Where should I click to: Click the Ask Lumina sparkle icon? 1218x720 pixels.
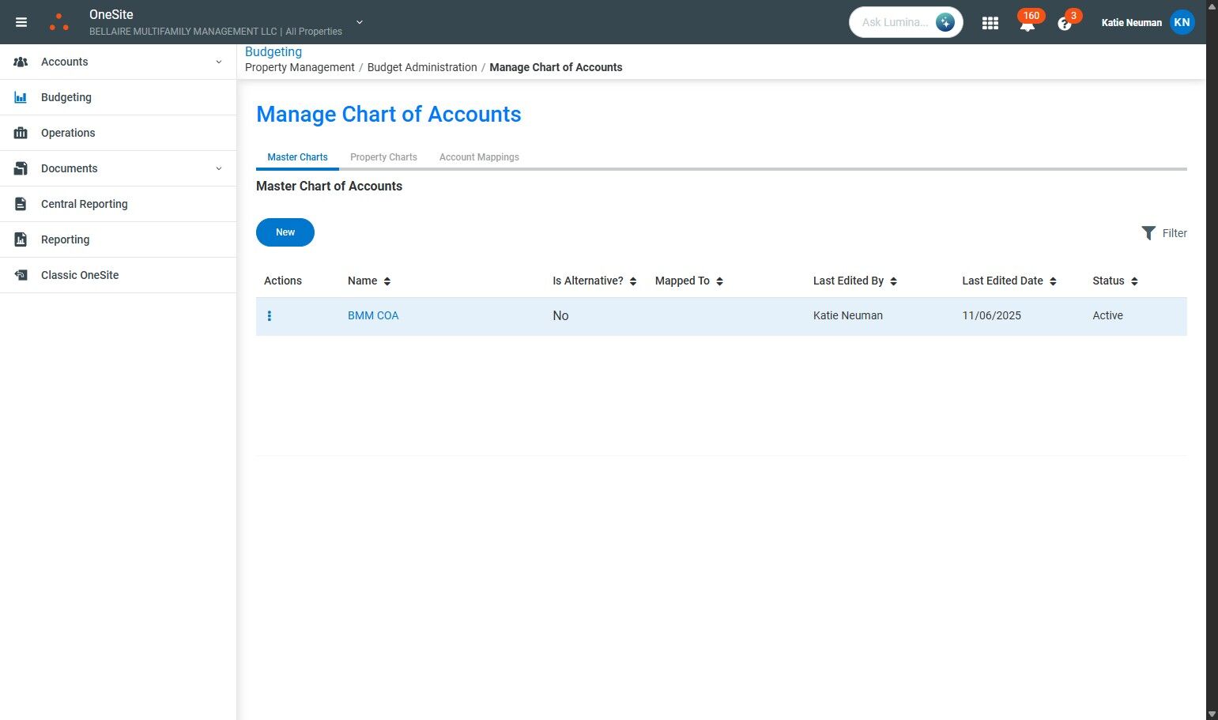coord(945,22)
